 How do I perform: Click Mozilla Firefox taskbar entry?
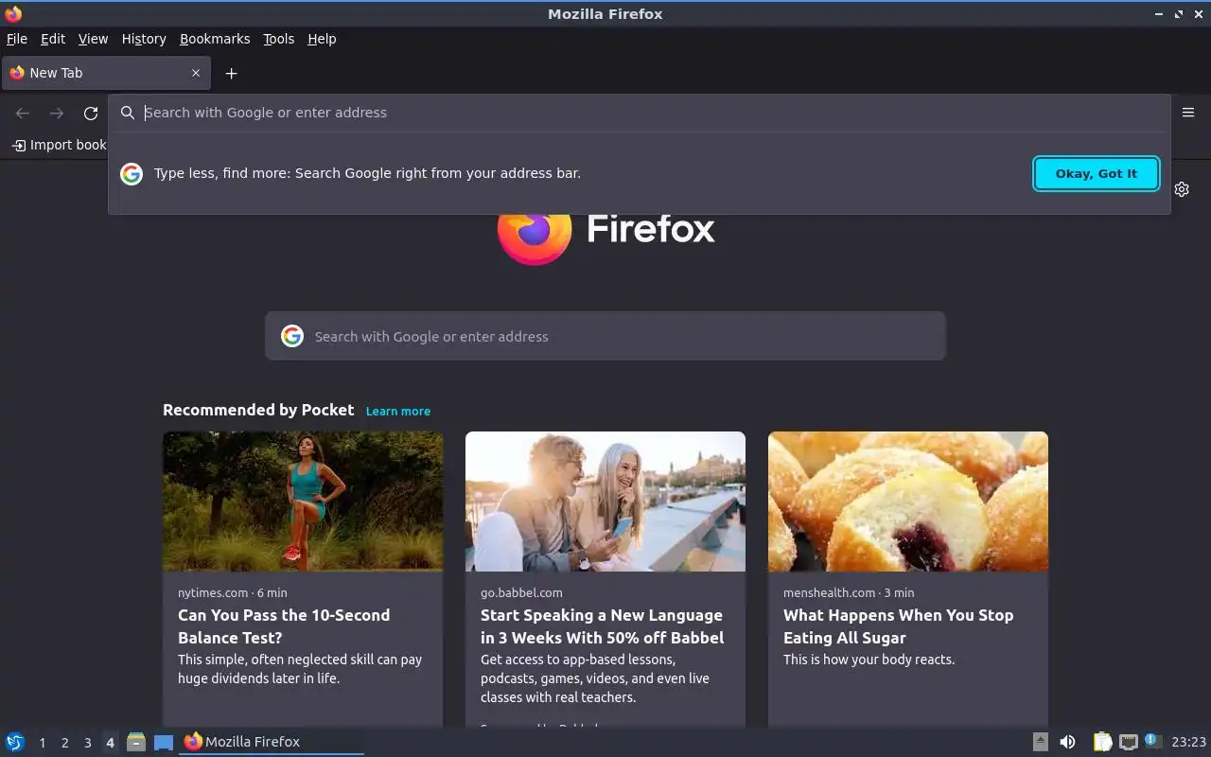point(271,742)
